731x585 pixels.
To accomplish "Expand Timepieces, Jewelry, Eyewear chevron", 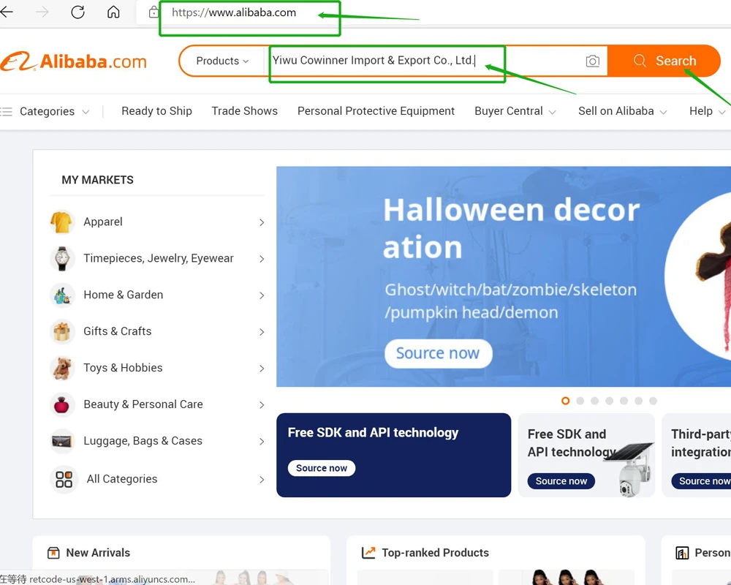I will (262, 259).
